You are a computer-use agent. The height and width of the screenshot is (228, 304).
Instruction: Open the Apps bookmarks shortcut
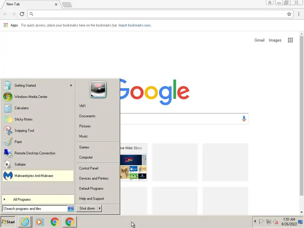[x=11, y=25]
